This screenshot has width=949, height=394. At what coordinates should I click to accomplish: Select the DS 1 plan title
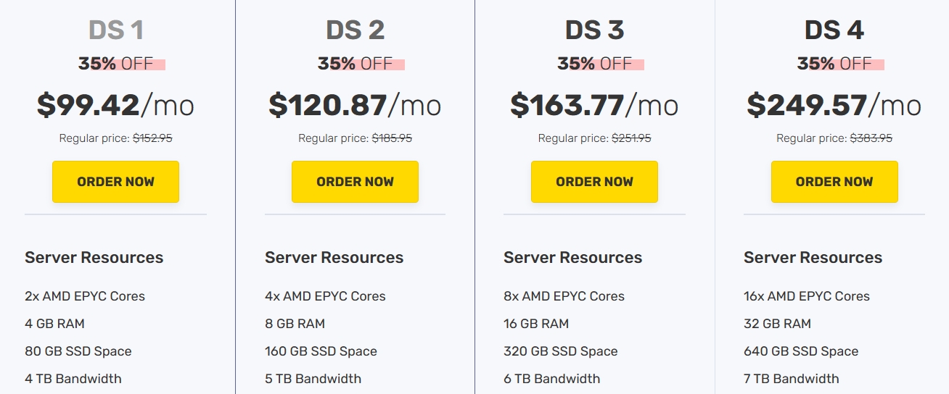pyautogui.click(x=116, y=30)
